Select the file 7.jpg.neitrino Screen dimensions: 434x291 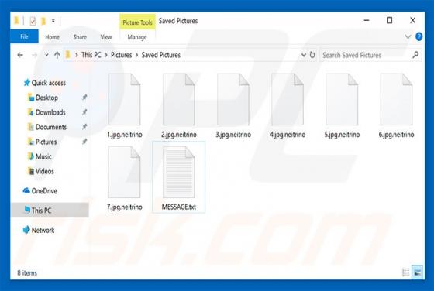(125, 178)
